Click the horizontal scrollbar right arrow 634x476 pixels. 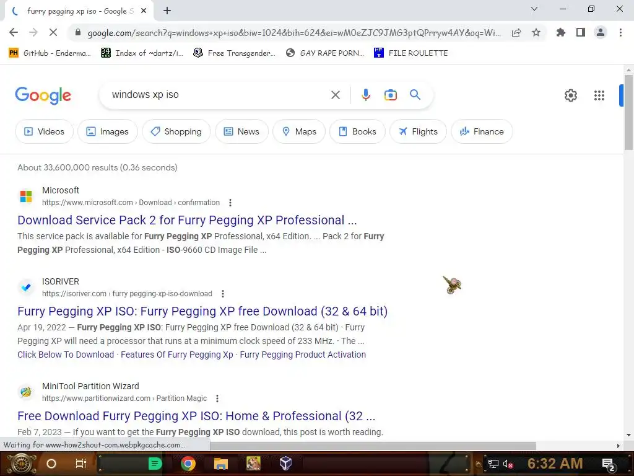(x=618, y=446)
